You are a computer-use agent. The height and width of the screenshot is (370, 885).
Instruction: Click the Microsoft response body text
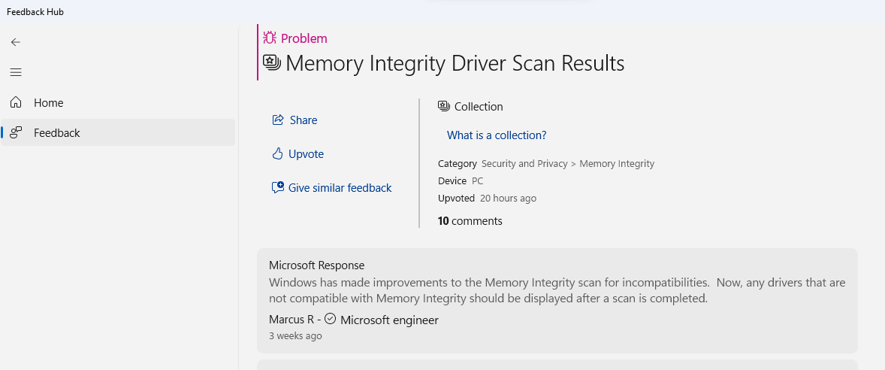[x=557, y=290]
